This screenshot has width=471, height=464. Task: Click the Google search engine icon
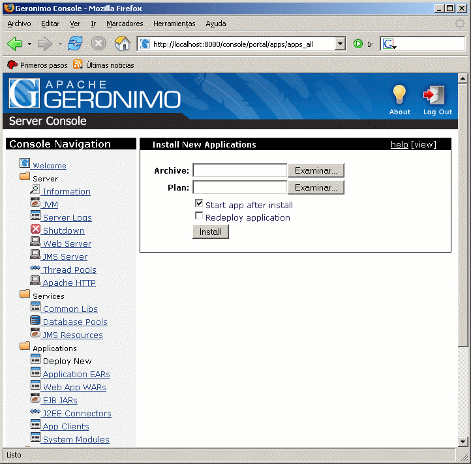pos(389,44)
